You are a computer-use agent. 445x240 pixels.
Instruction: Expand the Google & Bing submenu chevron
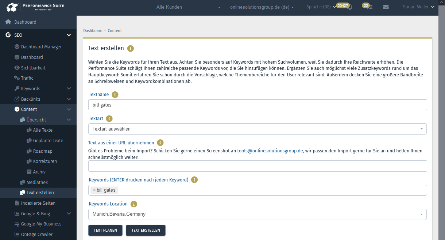69,214
